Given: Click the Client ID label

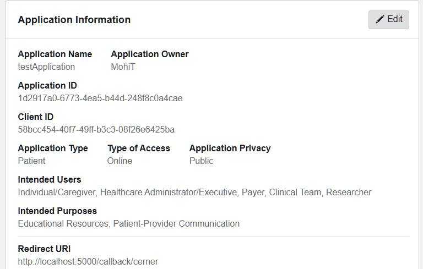Looking at the screenshot, I should [x=36, y=117].
